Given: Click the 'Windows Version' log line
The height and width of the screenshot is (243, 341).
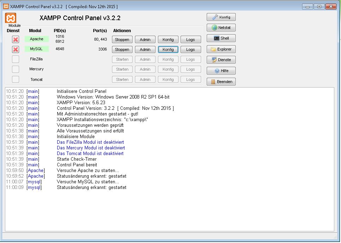Looking at the screenshot, I should (113, 97).
